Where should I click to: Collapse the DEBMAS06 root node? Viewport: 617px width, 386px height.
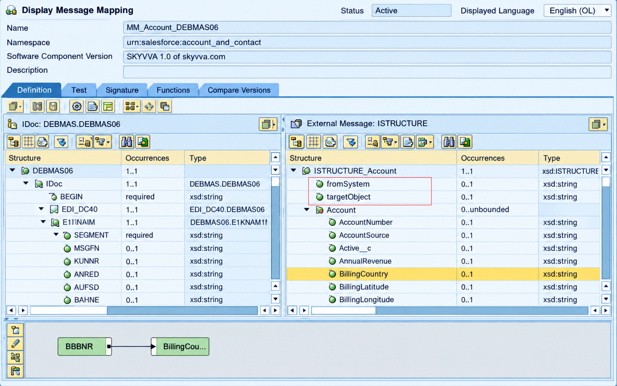(x=12, y=170)
